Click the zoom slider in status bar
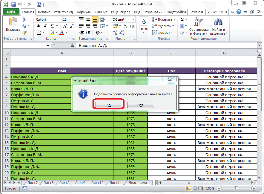Viewport: 264px width, 194px height. [x=236, y=189]
